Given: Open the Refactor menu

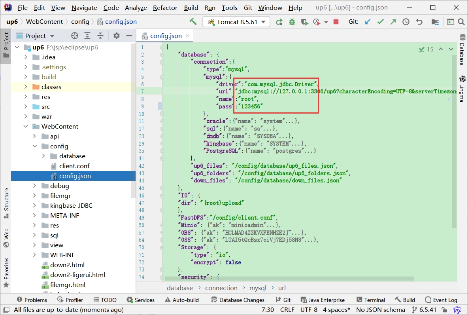Looking at the screenshot, I should (165, 8).
